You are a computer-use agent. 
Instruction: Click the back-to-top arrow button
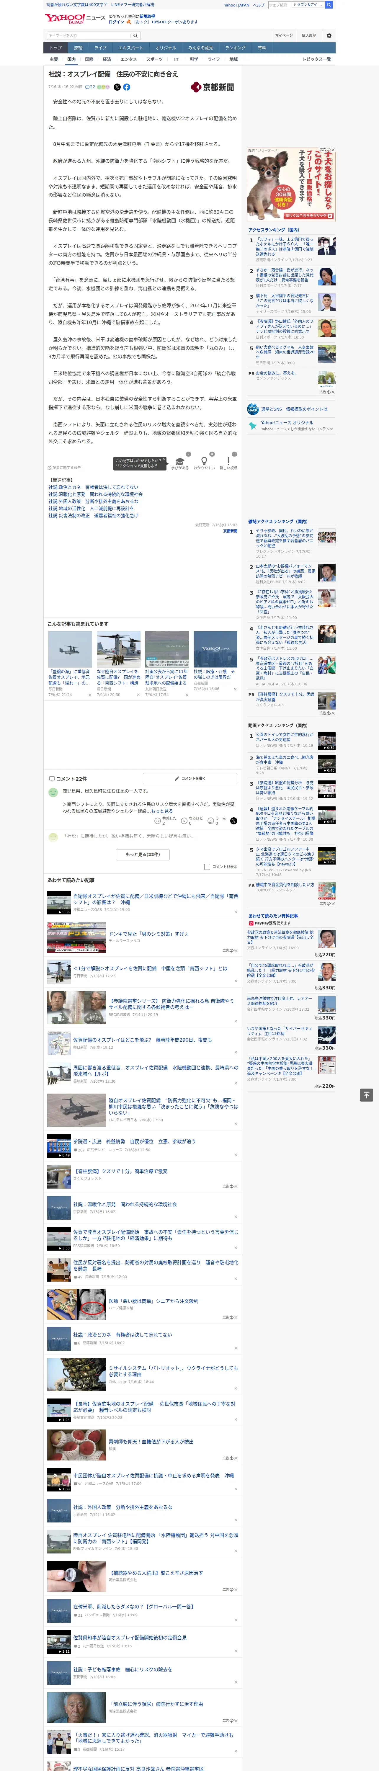(367, 1094)
